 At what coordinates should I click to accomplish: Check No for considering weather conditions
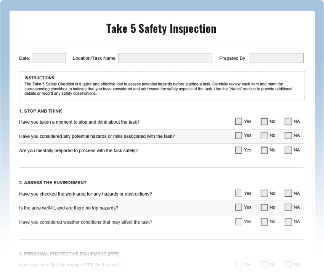(263, 221)
